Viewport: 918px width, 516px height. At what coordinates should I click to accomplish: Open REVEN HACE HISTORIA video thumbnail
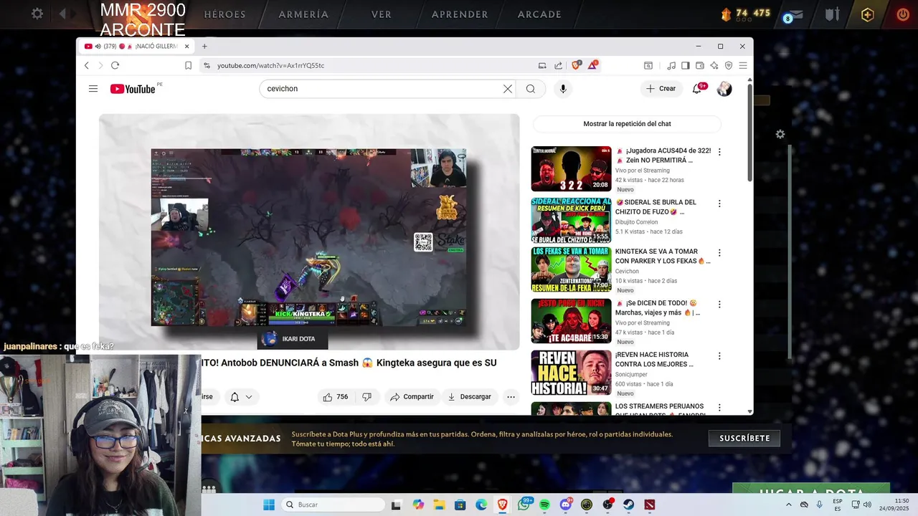571,373
